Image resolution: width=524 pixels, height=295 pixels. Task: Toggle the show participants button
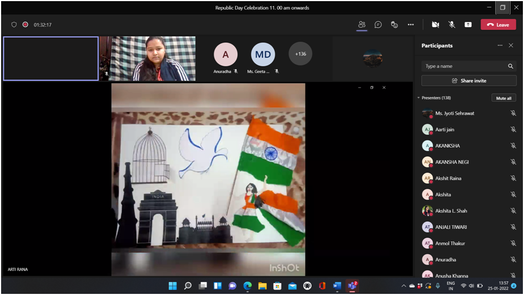pyautogui.click(x=362, y=25)
